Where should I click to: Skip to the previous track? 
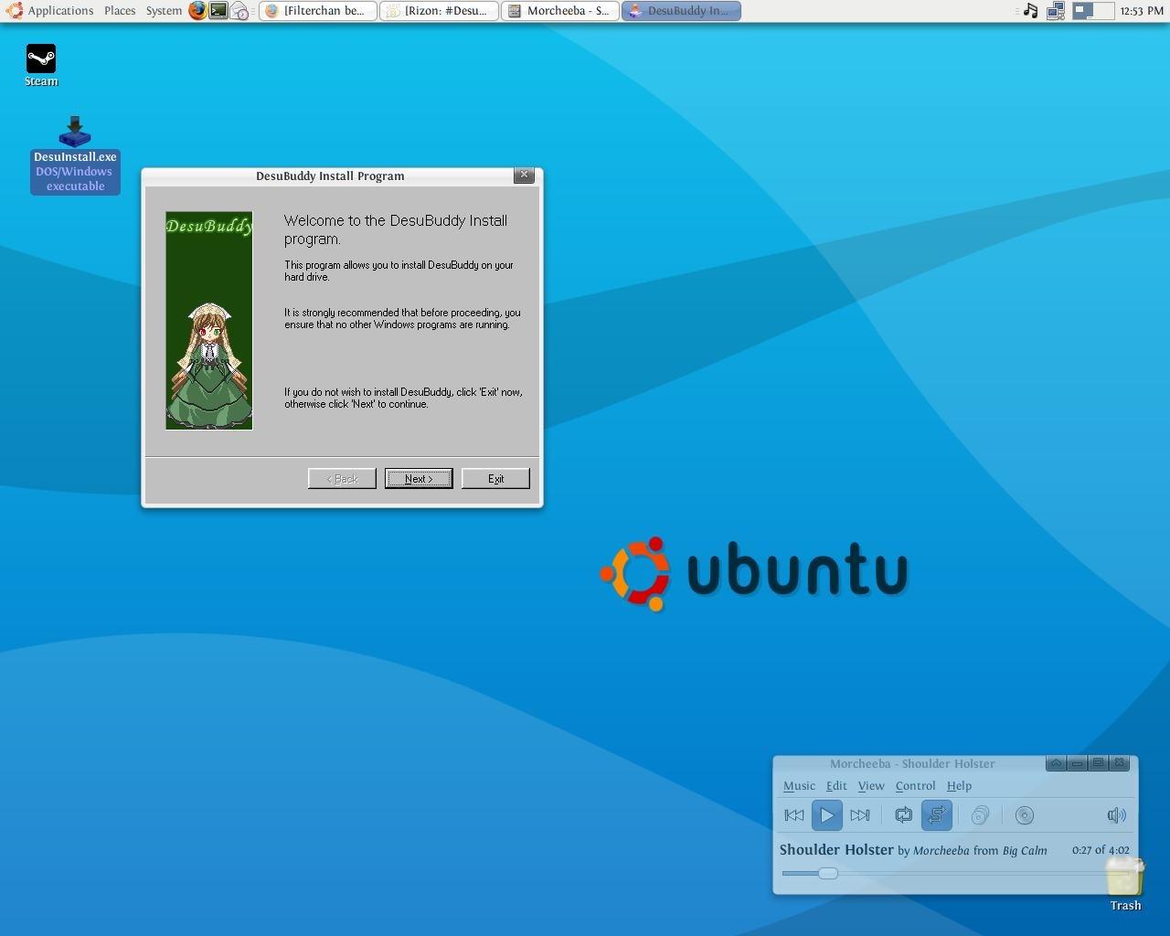coord(793,815)
